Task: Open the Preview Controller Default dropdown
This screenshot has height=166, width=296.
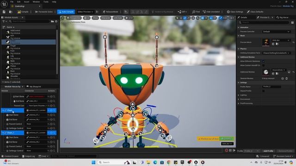Action: pyautogui.click(x=277, y=32)
